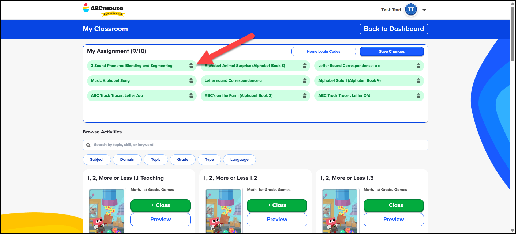
Task: Delete the 3 Sound Phoneme Blending assignment
Action: click(191, 66)
